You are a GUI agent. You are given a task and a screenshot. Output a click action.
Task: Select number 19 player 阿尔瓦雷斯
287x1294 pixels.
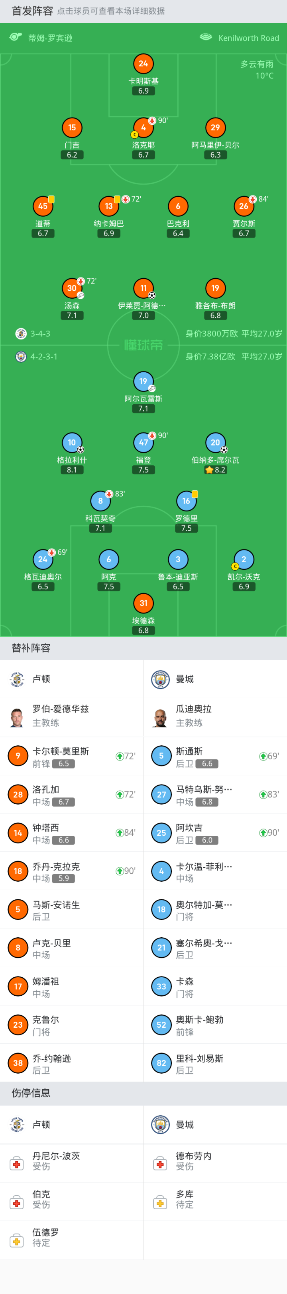coord(143,382)
